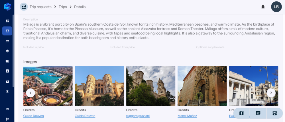Open the location pin sidebar item
This screenshot has height=122, width=285.
7,91
